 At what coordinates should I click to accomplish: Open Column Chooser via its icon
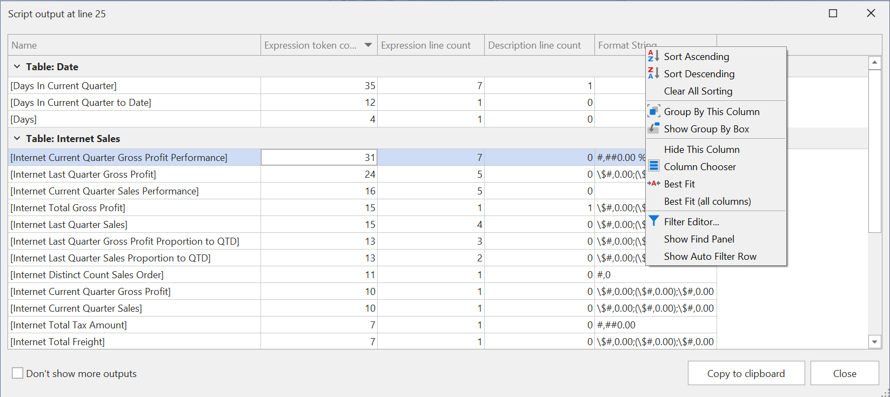coord(653,166)
